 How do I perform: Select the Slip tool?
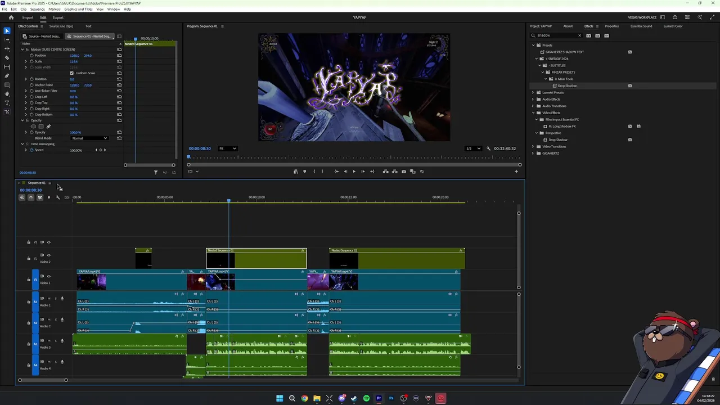pyautogui.click(x=7, y=67)
